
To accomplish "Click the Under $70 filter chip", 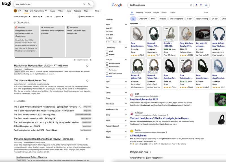I will pos(143,19).
